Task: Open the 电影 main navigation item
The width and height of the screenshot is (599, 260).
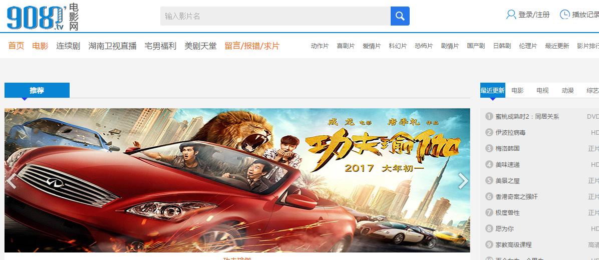Action: (40, 46)
